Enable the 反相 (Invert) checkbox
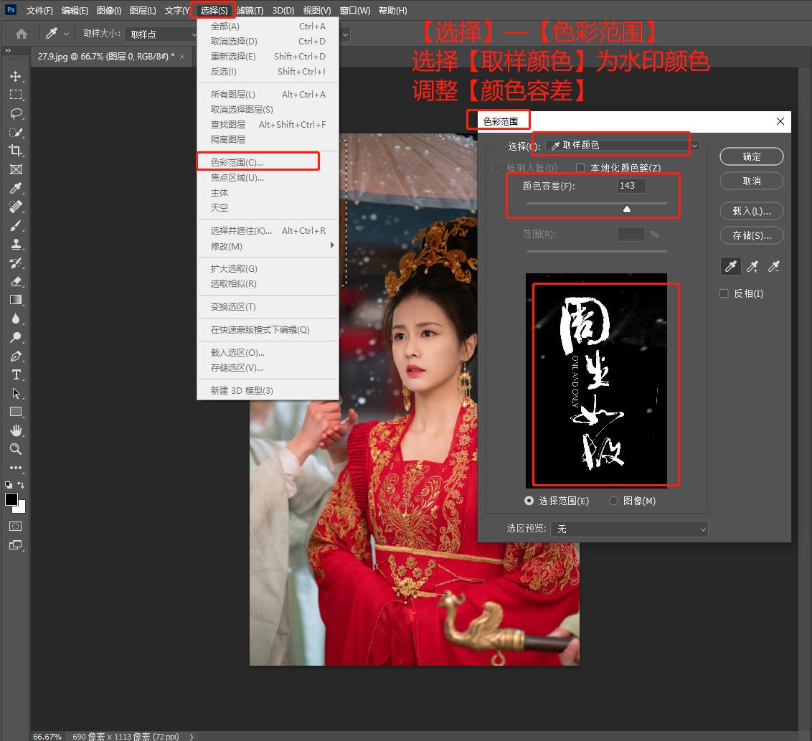The width and height of the screenshot is (812, 741). 724,293
